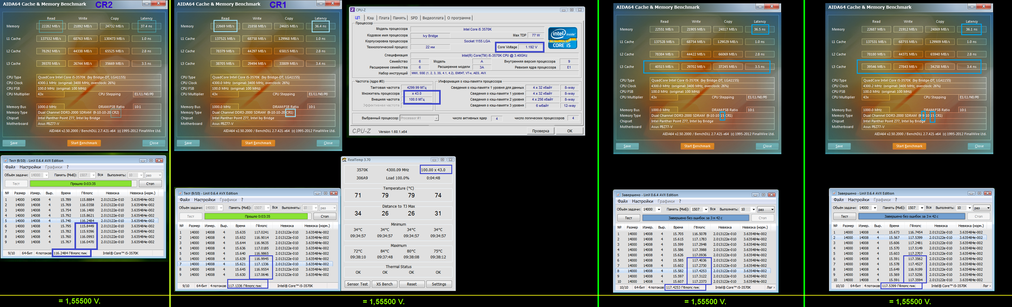
Task: Click Start Benchmark in AIDA64 CR2 window
Action: pyautogui.click(x=84, y=143)
